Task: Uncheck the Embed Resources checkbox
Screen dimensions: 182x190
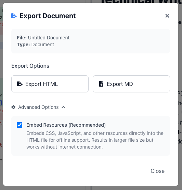Action: 19,125
